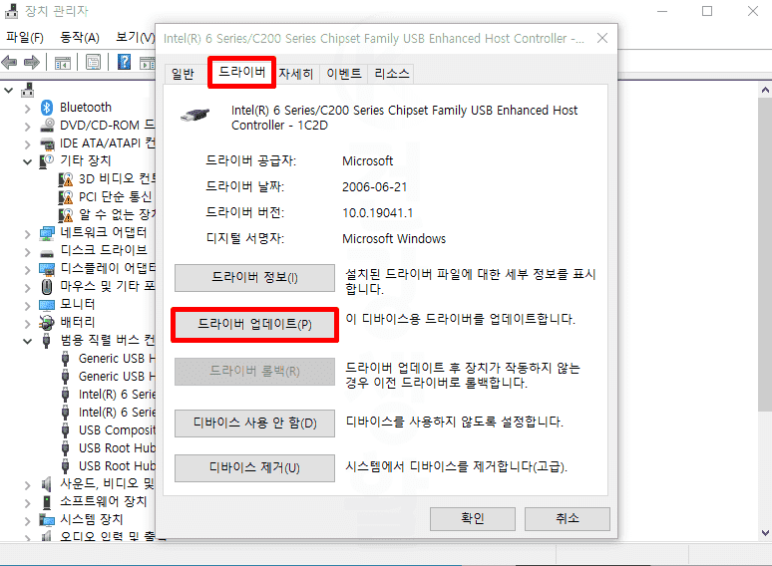Click the warning icon beside 알 수 없는 장치
Image resolution: width=772 pixels, height=566 pixels.
click(x=66, y=215)
